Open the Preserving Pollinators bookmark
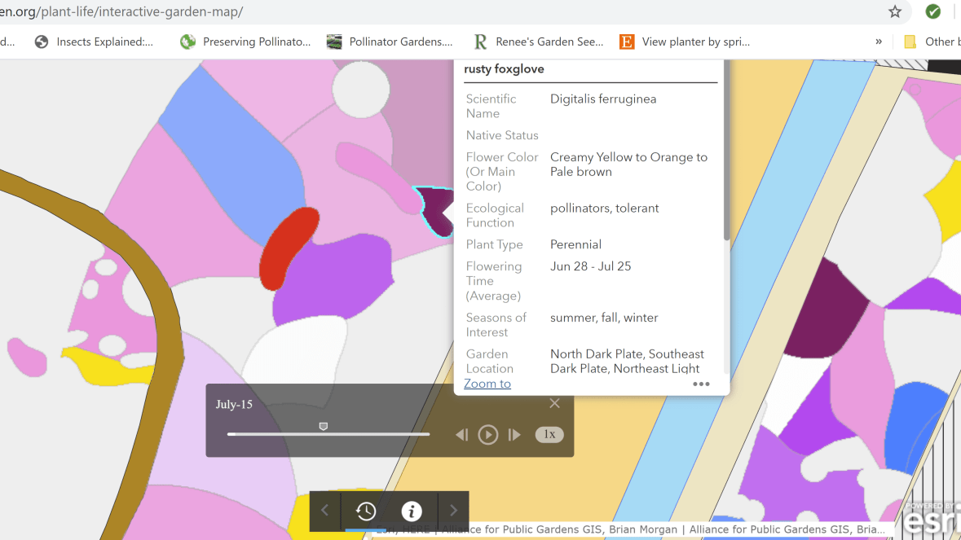The height and width of the screenshot is (540, 961). pyautogui.click(x=245, y=42)
